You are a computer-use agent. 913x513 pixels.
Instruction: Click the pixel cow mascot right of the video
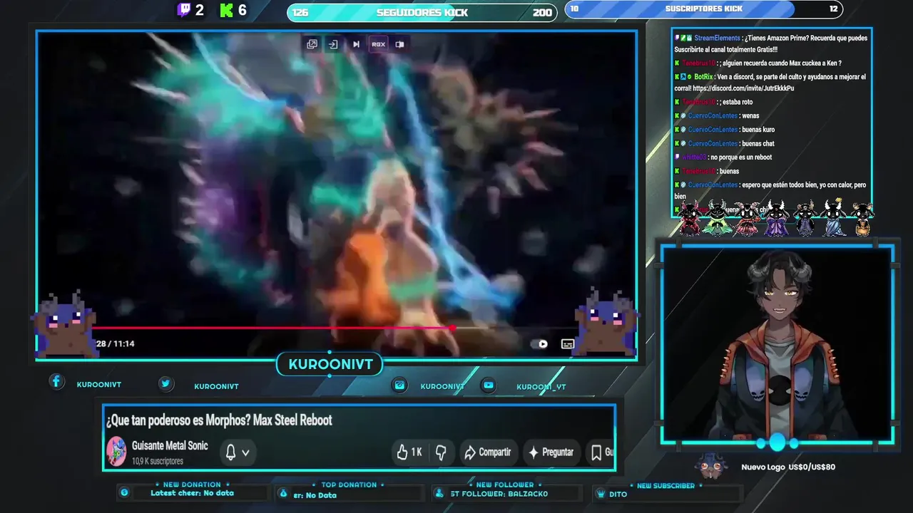[606, 322]
